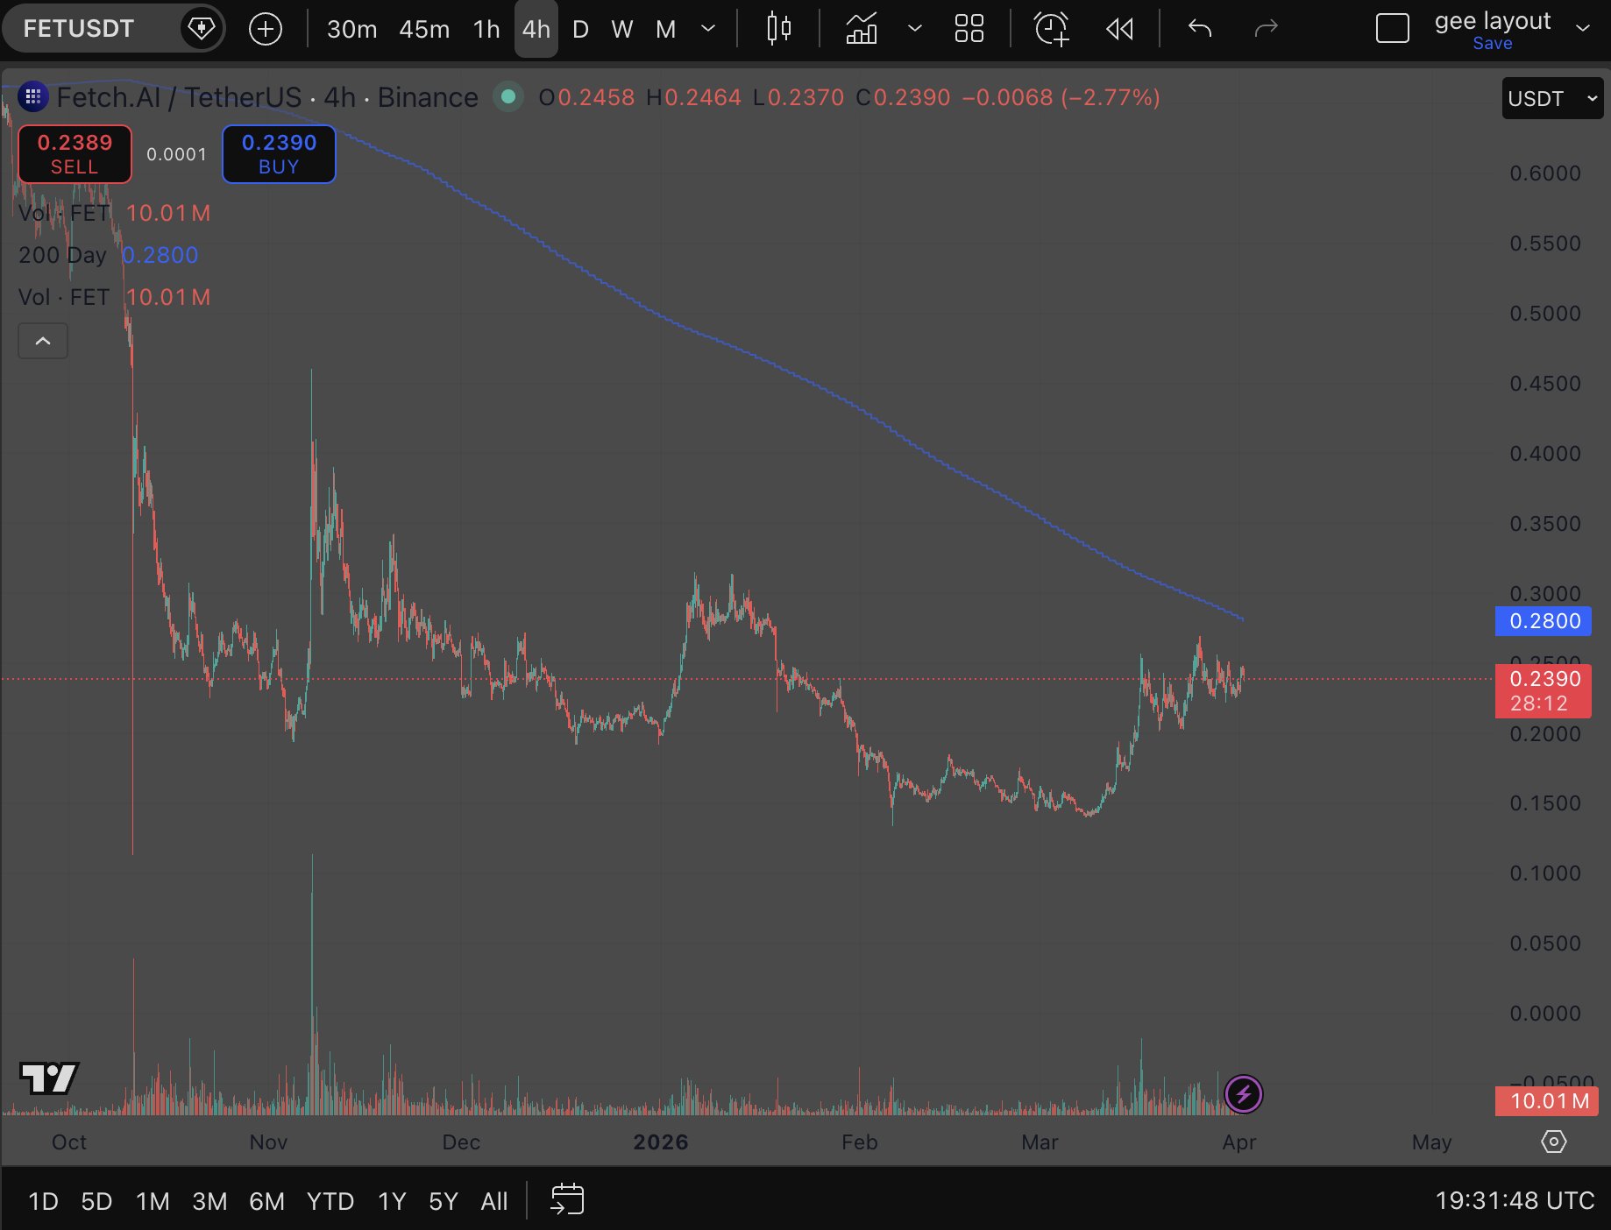The image size is (1611, 1230).
Task: Choose the daily D timeframe
Action: [580, 29]
